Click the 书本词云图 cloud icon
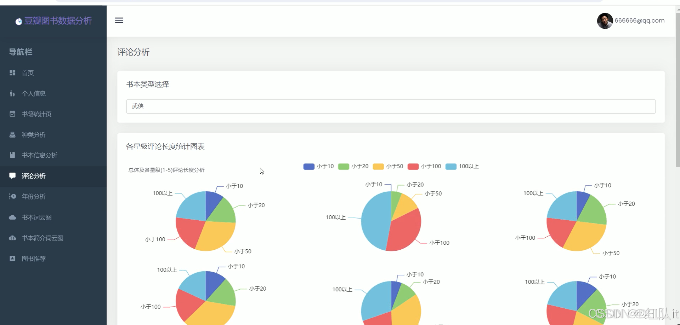The height and width of the screenshot is (325, 680). point(12,217)
